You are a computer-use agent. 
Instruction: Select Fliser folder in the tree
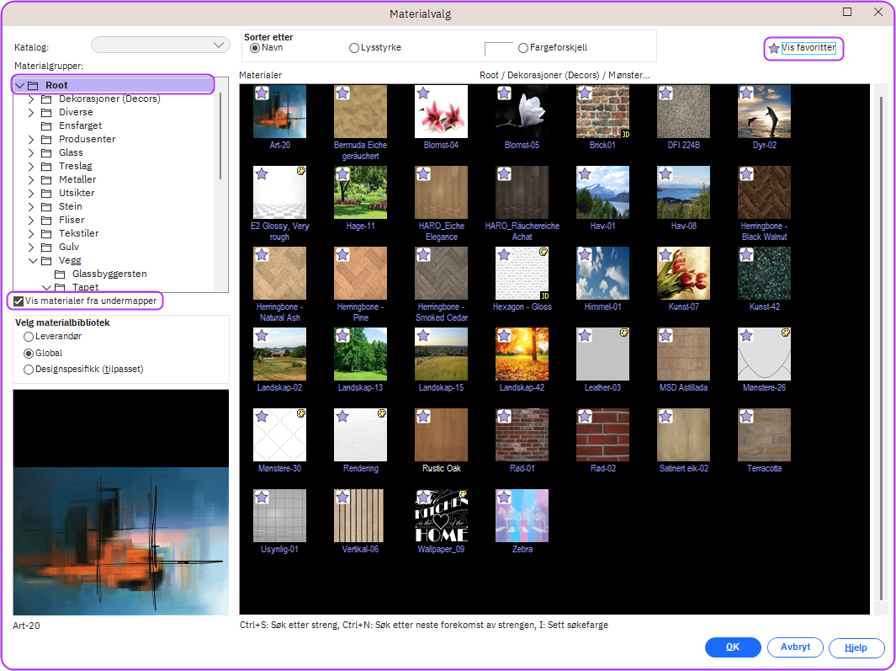[72, 220]
